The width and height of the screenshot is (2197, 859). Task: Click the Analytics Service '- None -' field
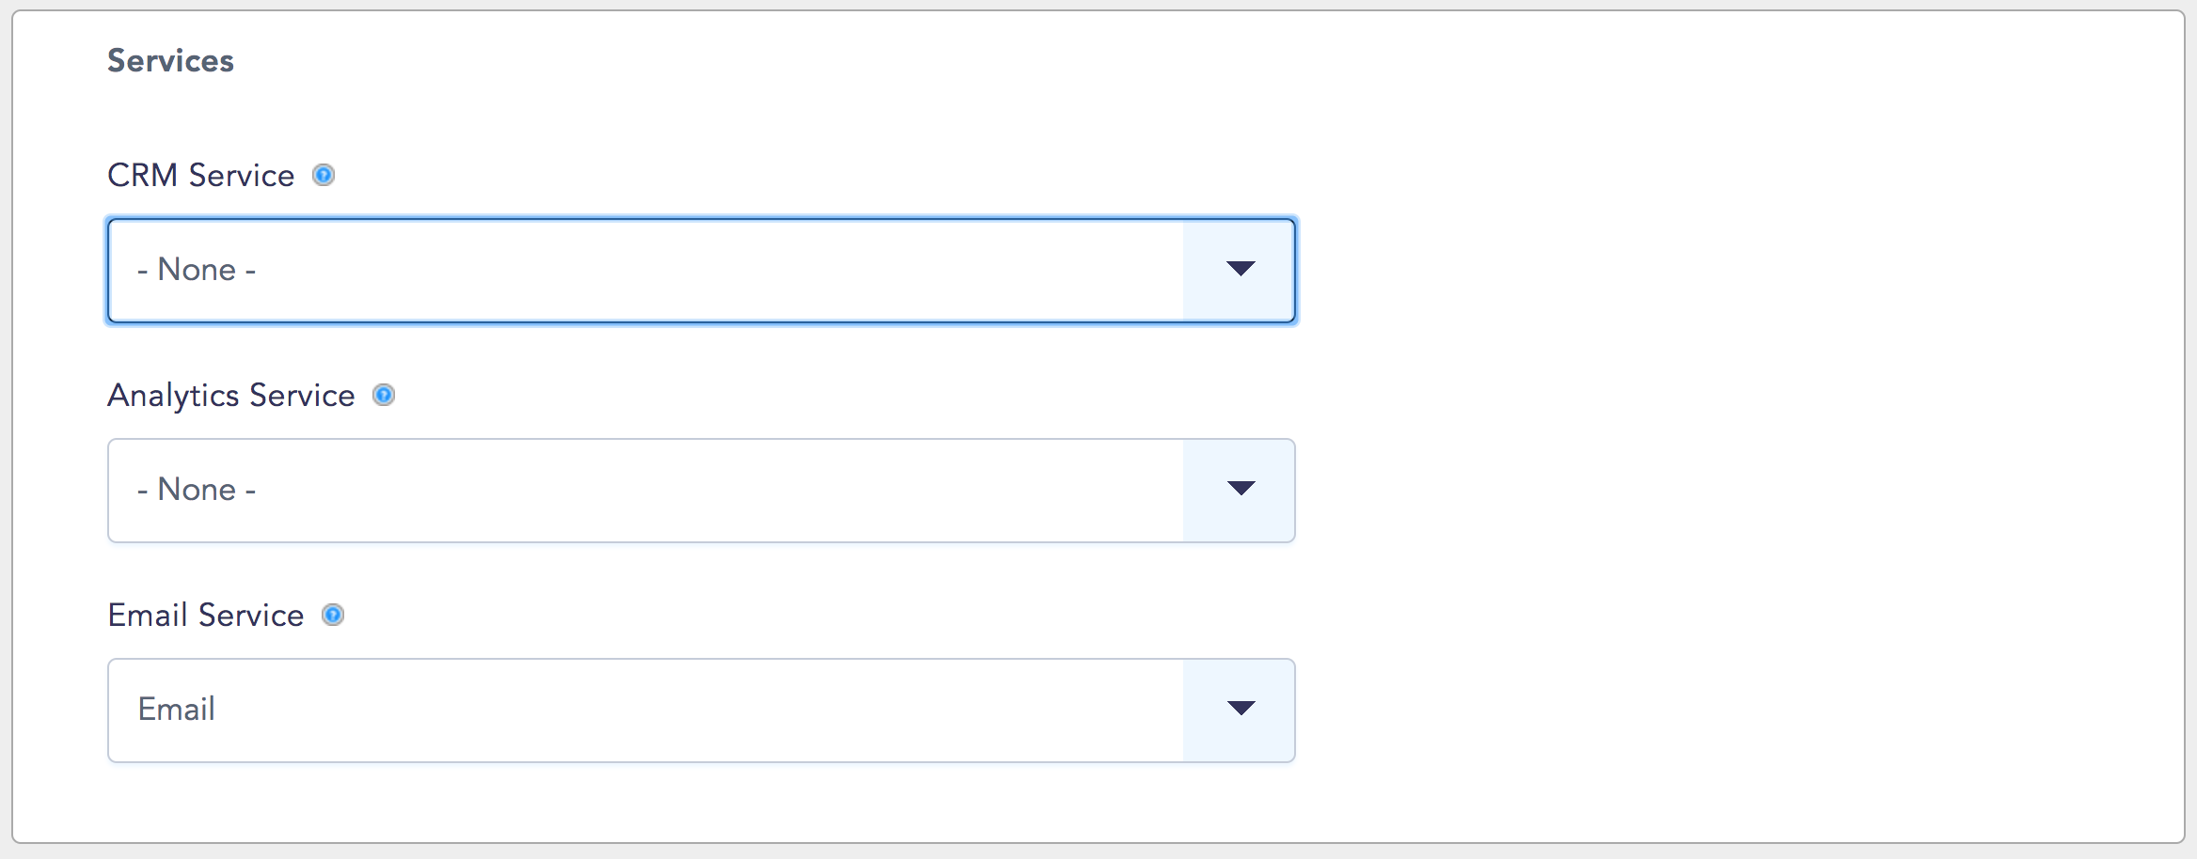pyautogui.click(x=702, y=491)
